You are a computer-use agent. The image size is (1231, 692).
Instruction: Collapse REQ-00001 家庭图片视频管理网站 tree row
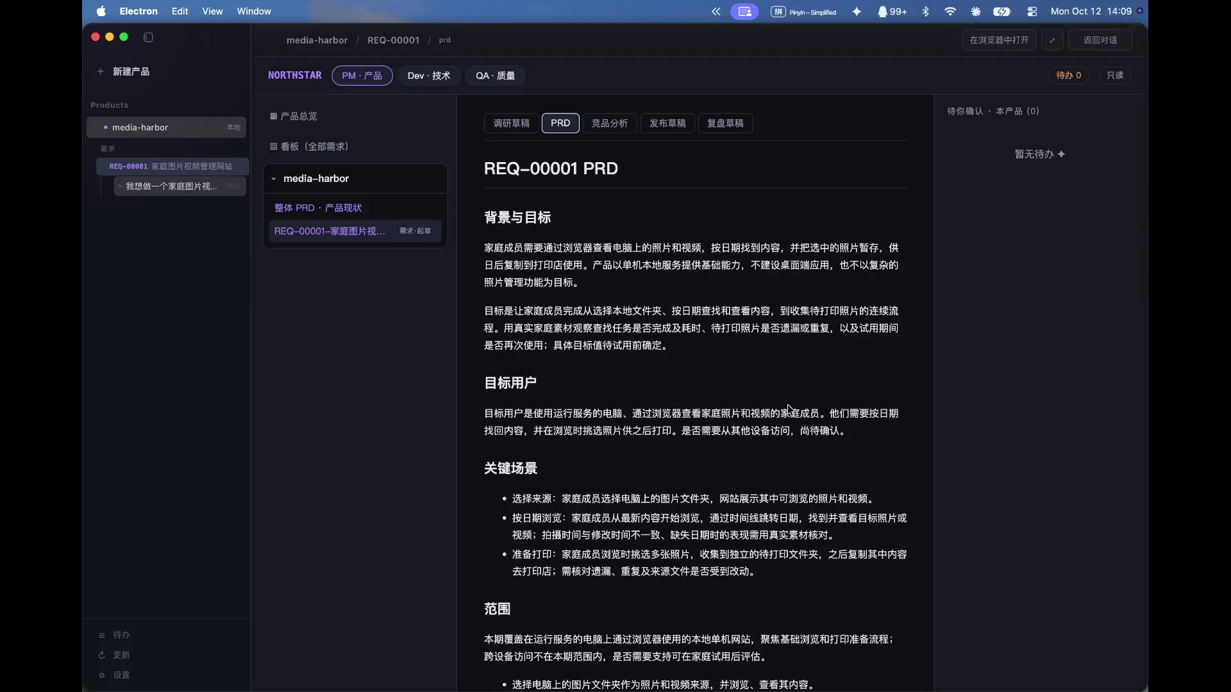pyautogui.click(x=172, y=166)
